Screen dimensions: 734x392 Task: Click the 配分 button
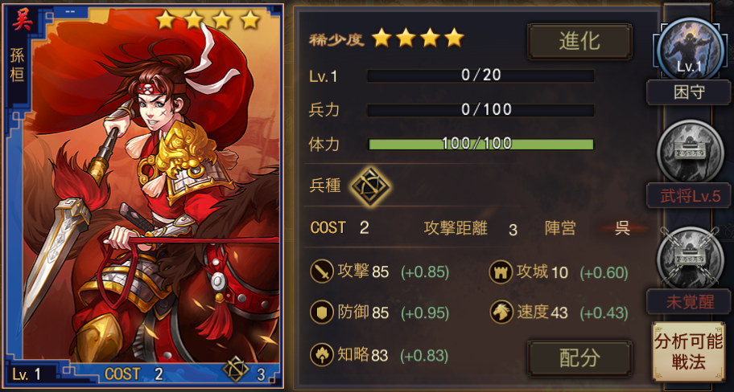pyautogui.click(x=579, y=358)
